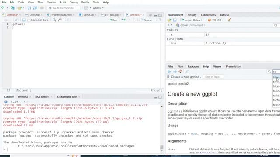Viewport: 280px width, 157px height.
Task: Open R language selector in Environment
Action: click(170, 25)
